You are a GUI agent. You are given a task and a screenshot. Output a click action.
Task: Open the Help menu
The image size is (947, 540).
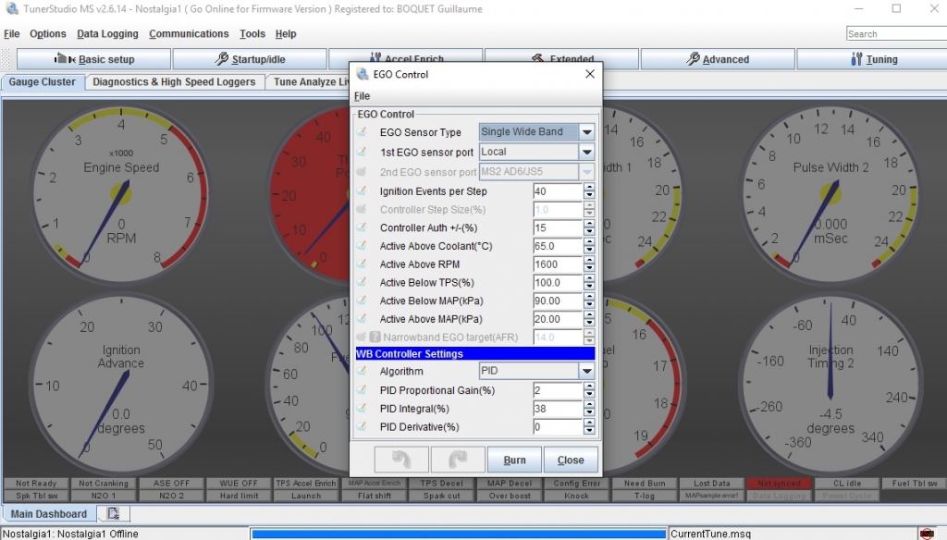(286, 34)
